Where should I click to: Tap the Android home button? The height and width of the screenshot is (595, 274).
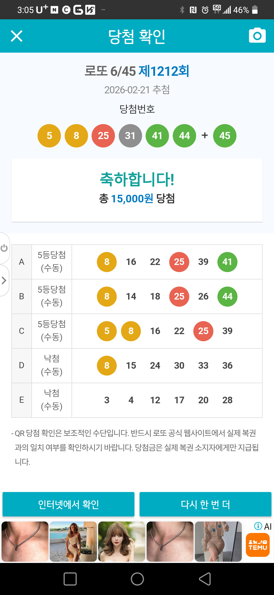(x=137, y=579)
